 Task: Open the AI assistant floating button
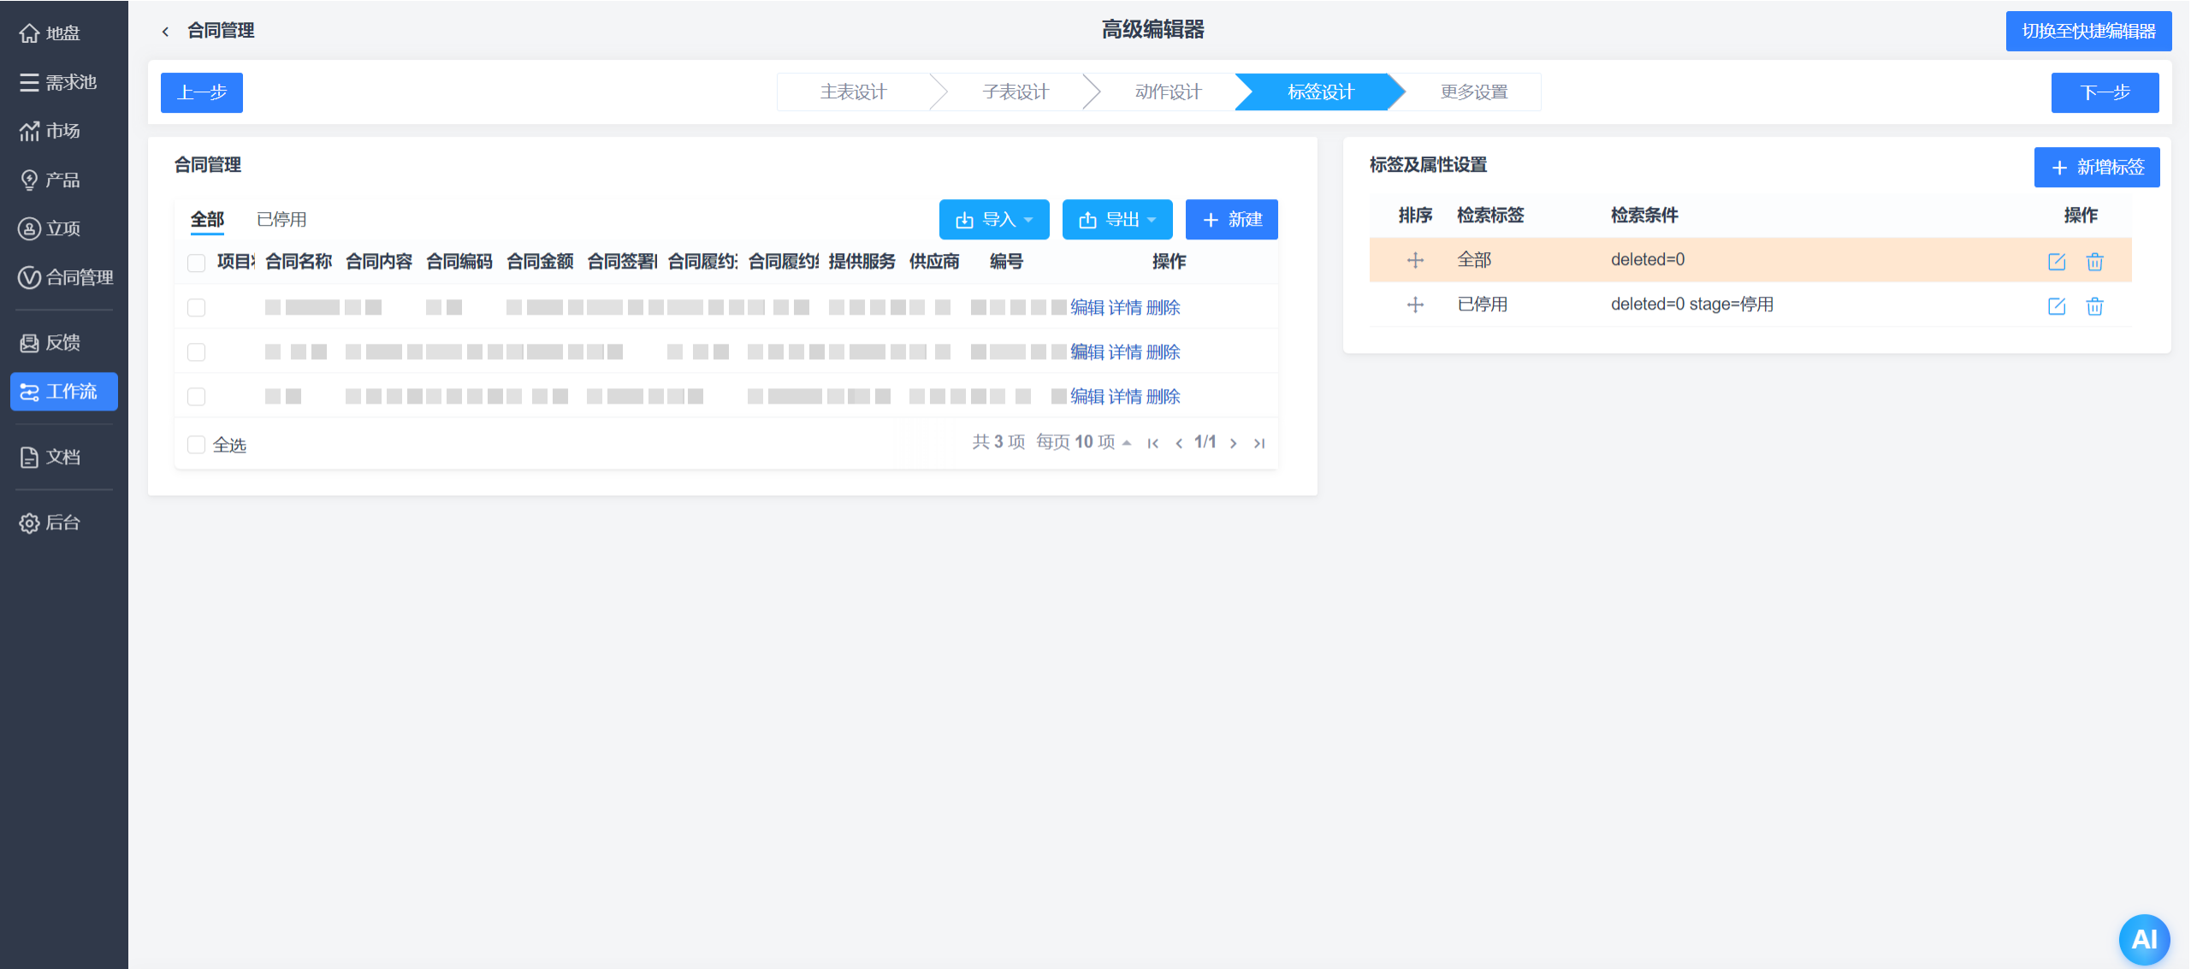[x=2143, y=939]
